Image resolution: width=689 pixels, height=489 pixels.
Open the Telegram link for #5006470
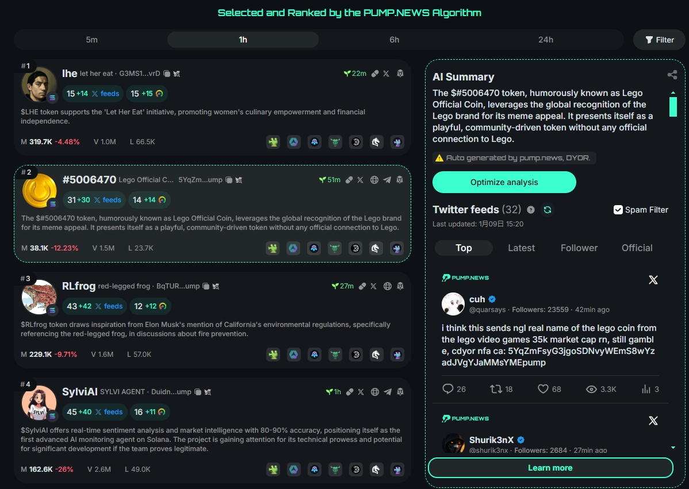pos(388,179)
